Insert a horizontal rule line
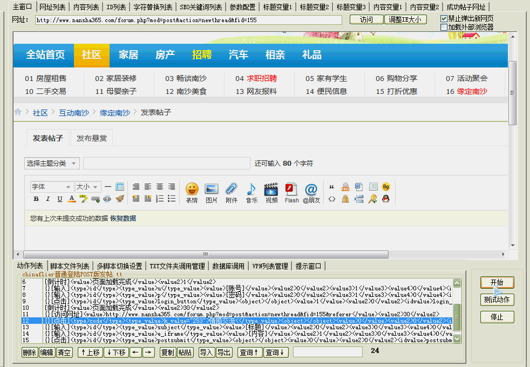The height and width of the screenshot is (367, 530). 108,187
